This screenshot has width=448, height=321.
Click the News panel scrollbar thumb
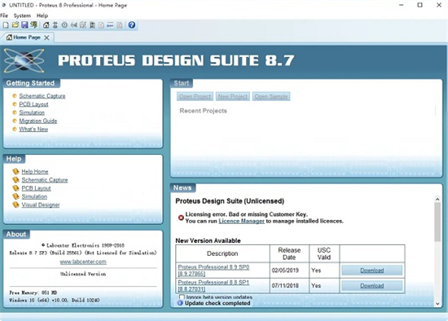click(437, 222)
